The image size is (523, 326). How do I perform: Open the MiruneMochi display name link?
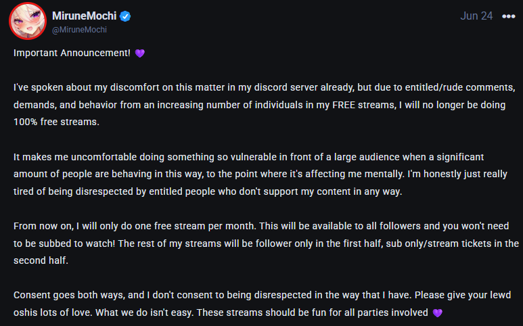coord(84,16)
